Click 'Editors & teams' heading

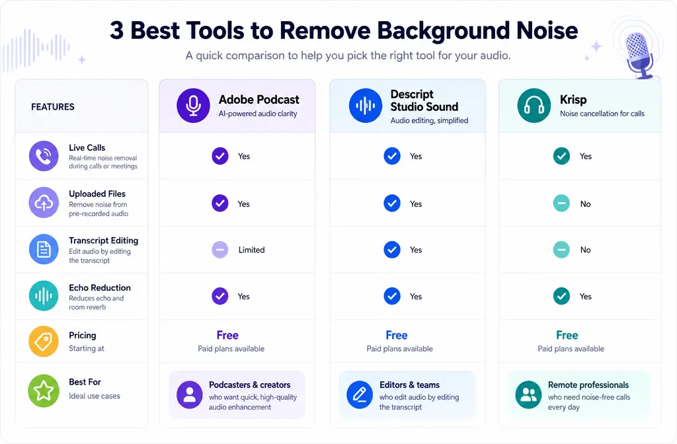(409, 385)
